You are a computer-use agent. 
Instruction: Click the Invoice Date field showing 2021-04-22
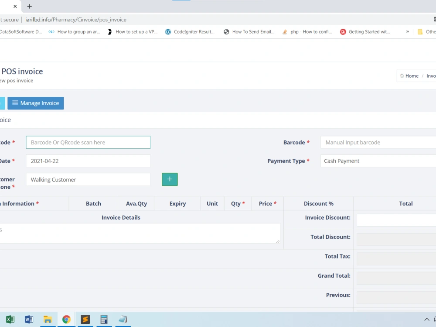pos(88,161)
